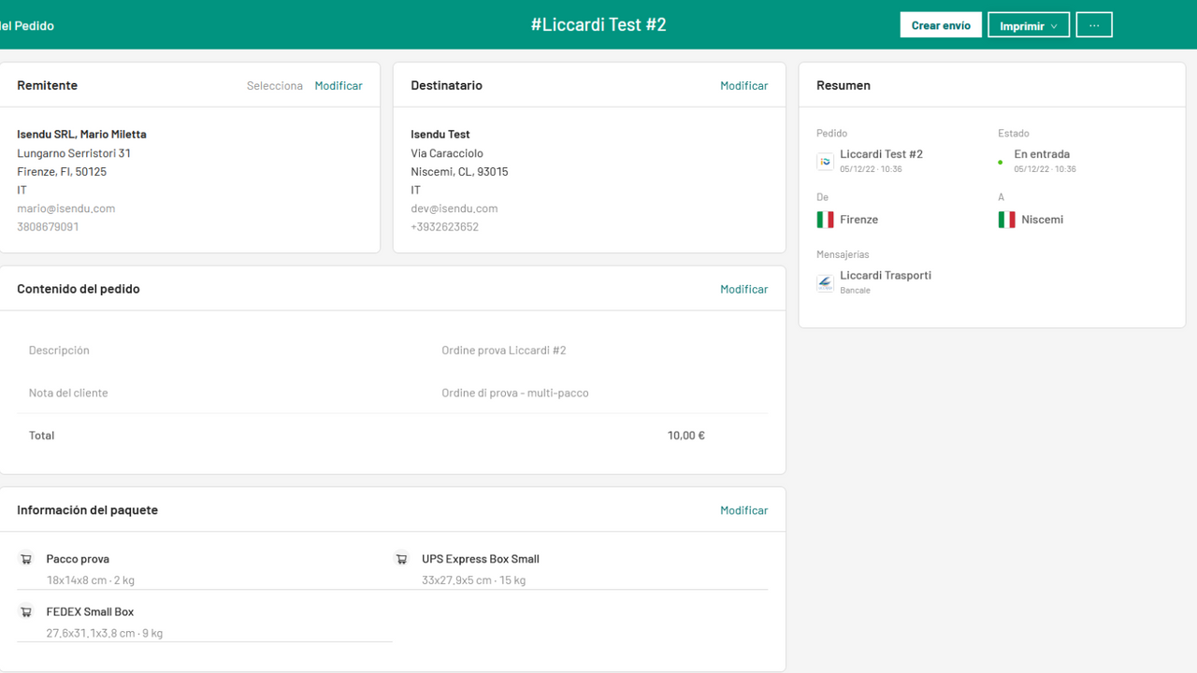Click the Liccardi Trasporti courier name
Screen dimensions: 1197x673
(886, 276)
